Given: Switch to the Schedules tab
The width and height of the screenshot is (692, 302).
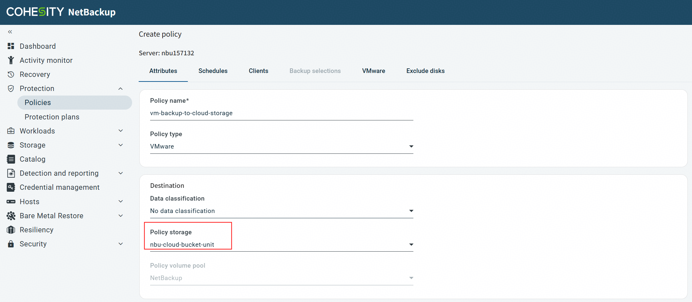Looking at the screenshot, I should tap(213, 71).
